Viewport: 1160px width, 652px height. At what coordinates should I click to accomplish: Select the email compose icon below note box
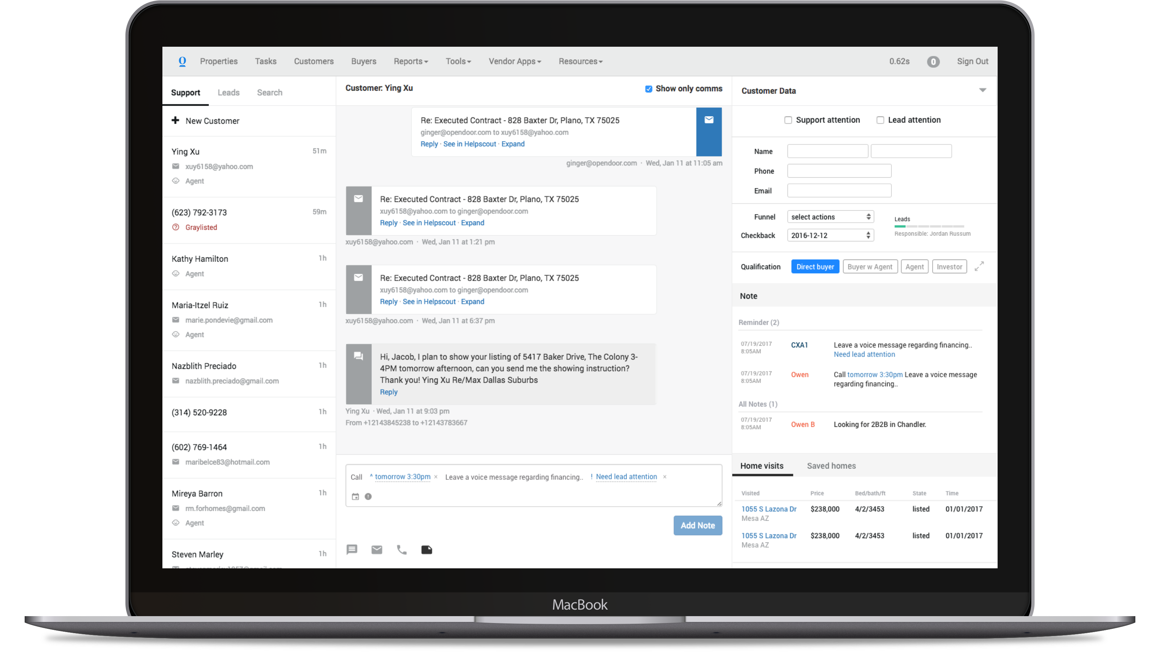point(377,549)
